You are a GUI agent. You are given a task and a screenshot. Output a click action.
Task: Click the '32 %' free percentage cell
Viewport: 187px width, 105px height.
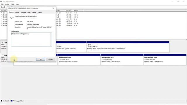[x=75, y=19]
